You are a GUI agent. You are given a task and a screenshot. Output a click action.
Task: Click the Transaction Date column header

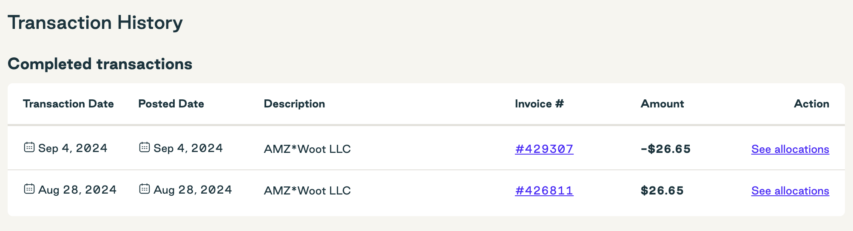[x=68, y=104]
